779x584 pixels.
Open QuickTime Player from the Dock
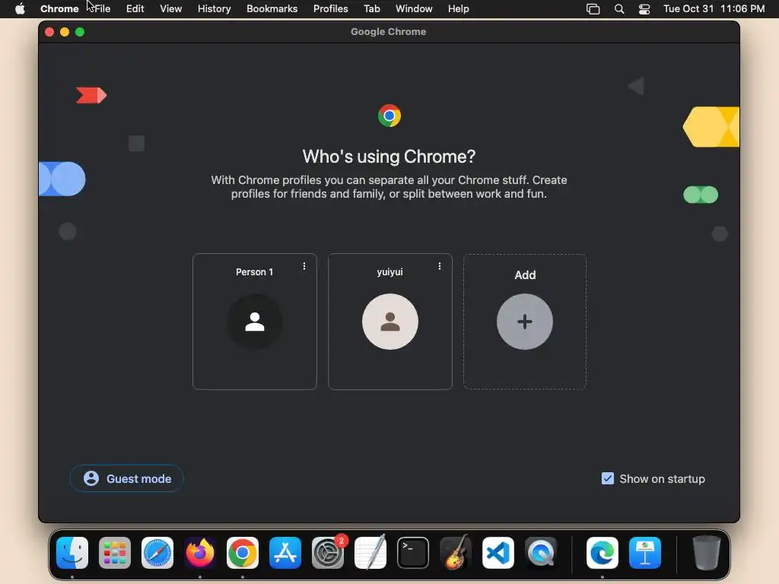tap(541, 552)
